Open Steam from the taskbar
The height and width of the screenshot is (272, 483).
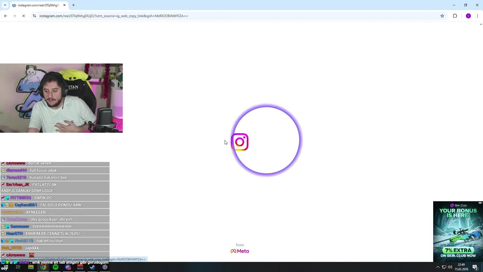tap(92, 267)
